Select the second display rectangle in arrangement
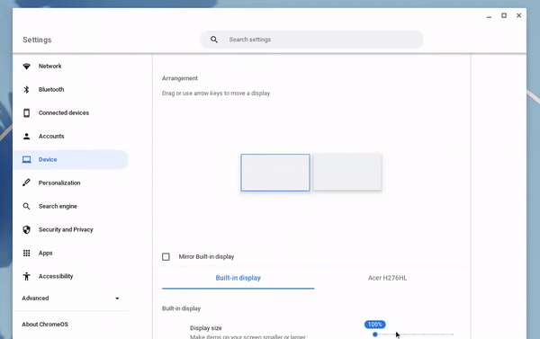The width and height of the screenshot is (540, 339). coord(347,172)
